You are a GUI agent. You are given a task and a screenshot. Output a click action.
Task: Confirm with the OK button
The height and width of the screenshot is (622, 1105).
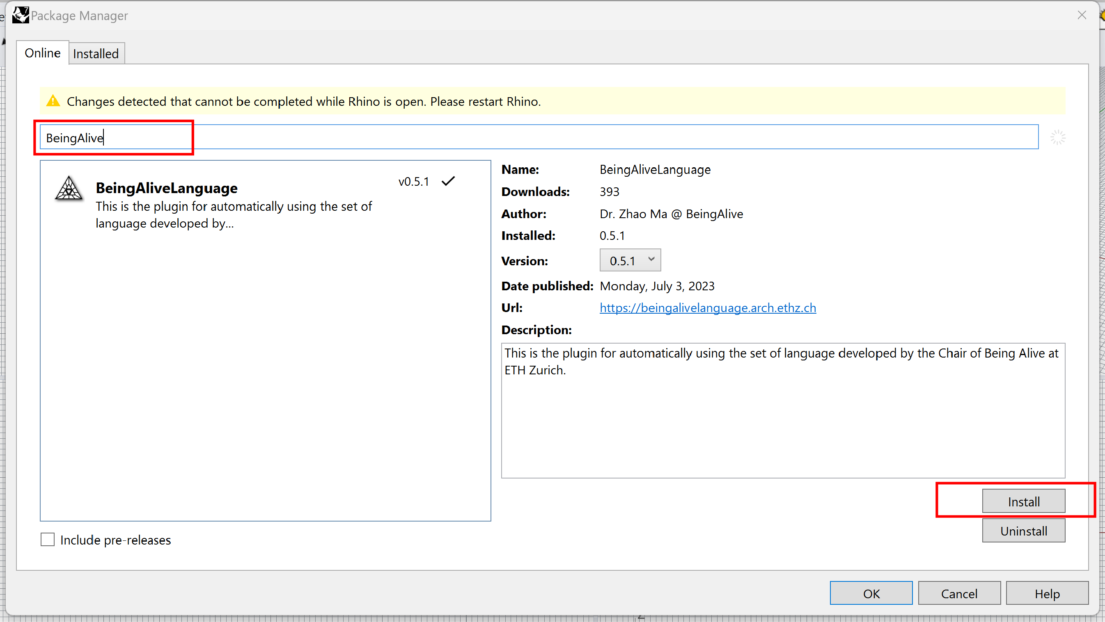tap(871, 593)
